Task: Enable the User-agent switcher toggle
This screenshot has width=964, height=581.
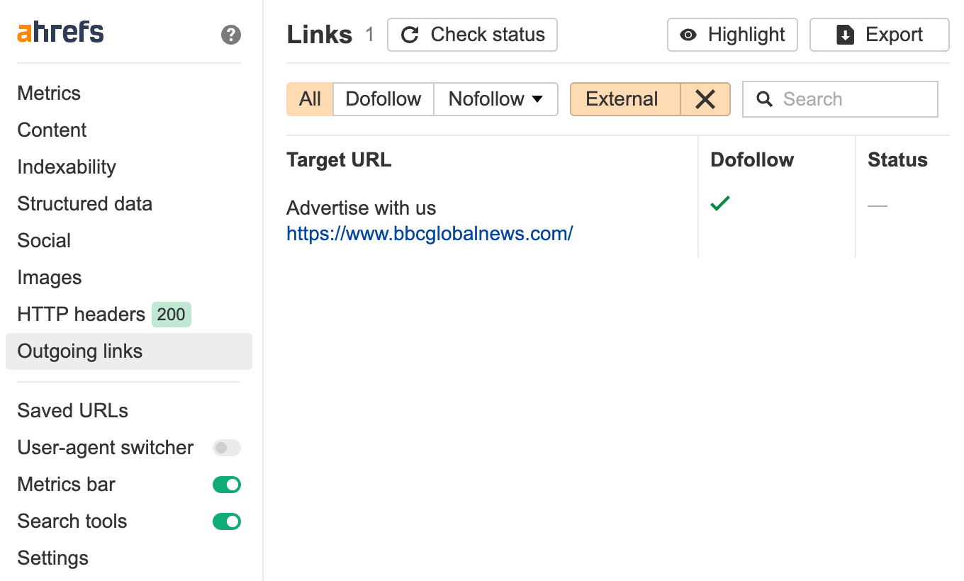Action: pyautogui.click(x=226, y=448)
